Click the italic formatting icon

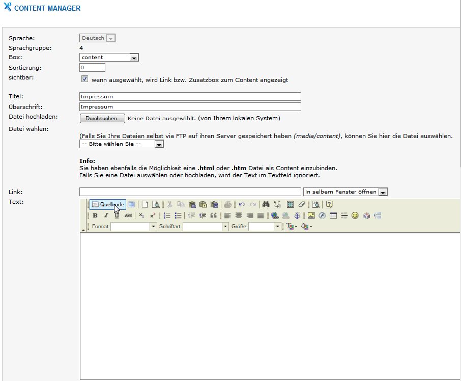[x=106, y=215]
